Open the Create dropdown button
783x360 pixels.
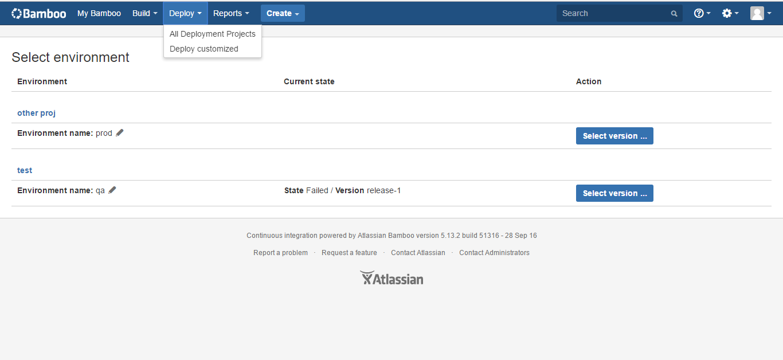click(x=283, y=13)
